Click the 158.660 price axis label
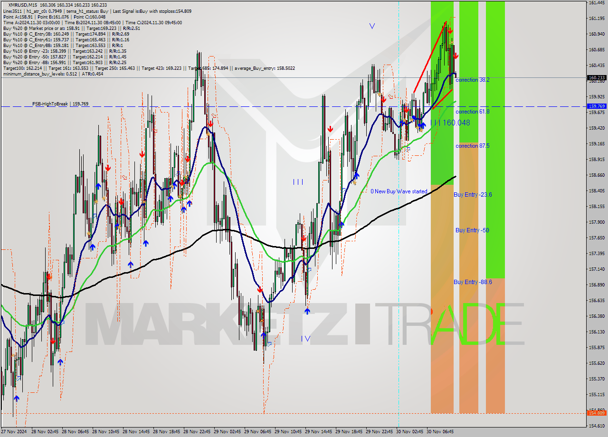Screen dimensions: 608x437 pyautogui.click(x=597, y=175)
